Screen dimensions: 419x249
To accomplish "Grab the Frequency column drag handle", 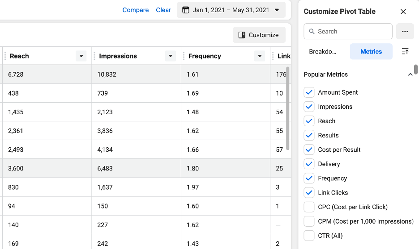I will click(184, 56).
